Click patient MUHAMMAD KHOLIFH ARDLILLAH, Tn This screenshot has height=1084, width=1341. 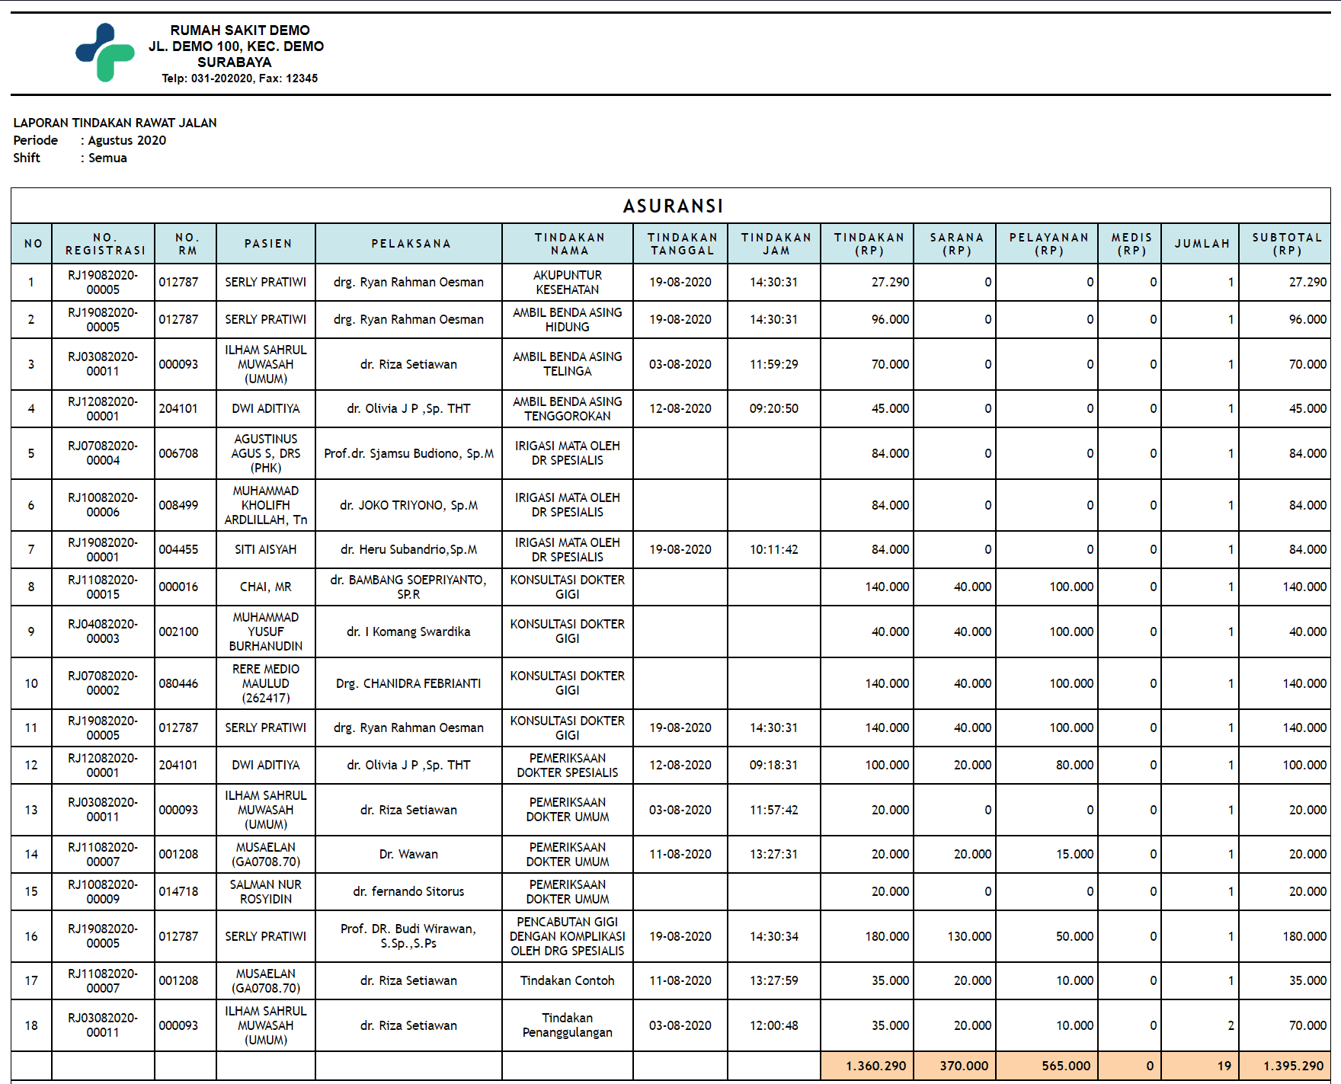tap(266, 505)
